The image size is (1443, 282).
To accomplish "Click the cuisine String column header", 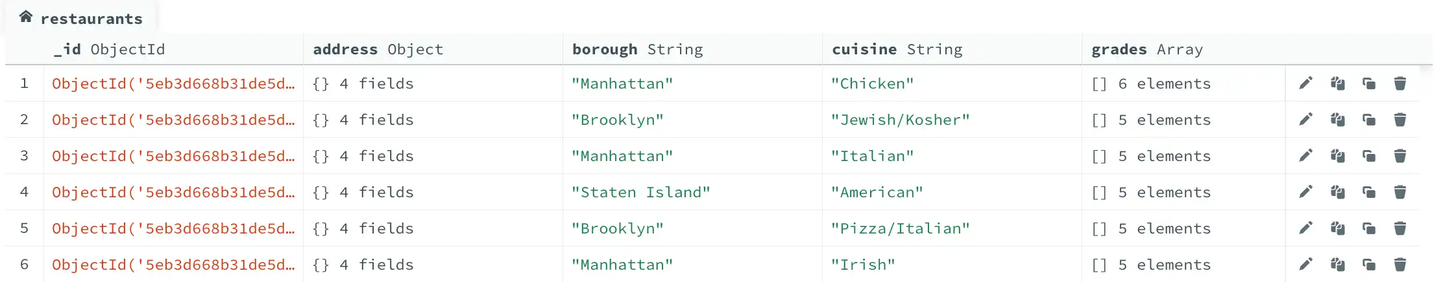I will tap(897, 50).
